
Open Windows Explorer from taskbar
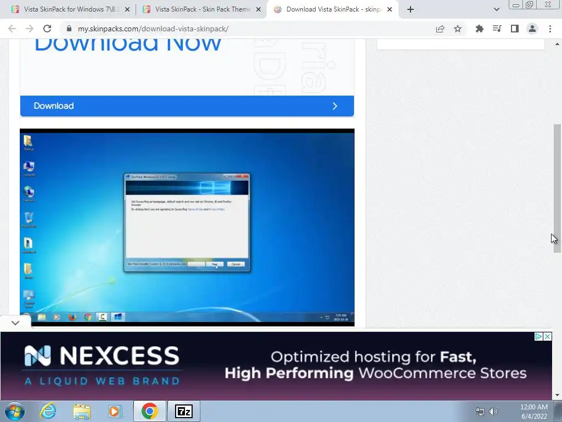click(x=82, y=411)
